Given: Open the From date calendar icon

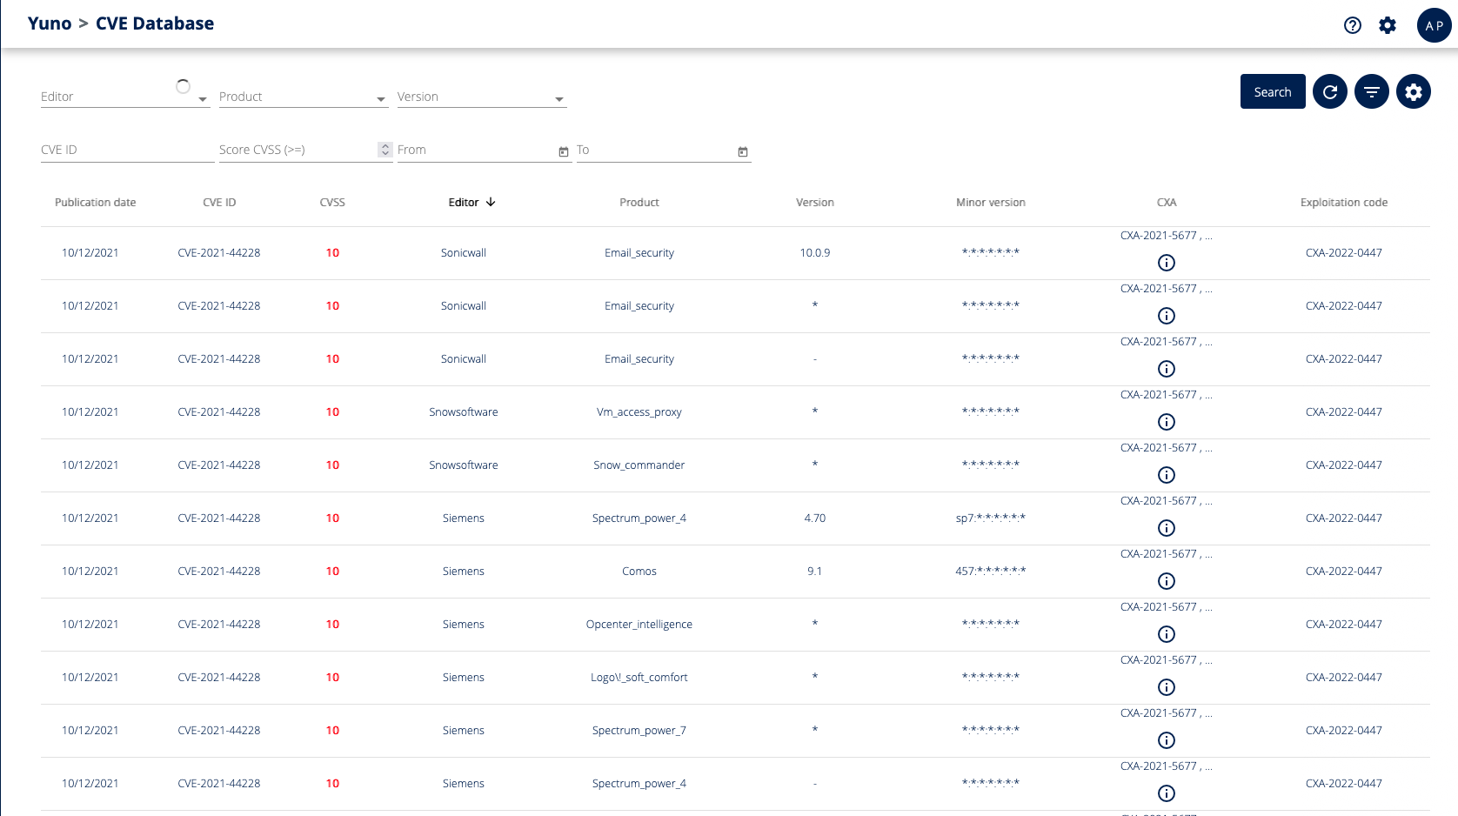Looking at the screenshot, I should 564,151.
